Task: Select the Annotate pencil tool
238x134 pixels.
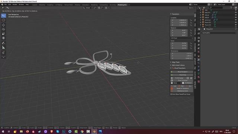Action: (3, 43)
